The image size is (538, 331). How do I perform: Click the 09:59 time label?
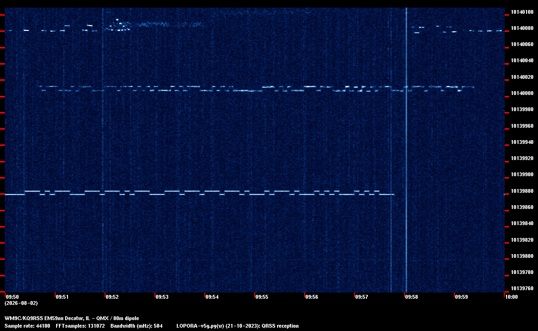(x=461, y=297)
